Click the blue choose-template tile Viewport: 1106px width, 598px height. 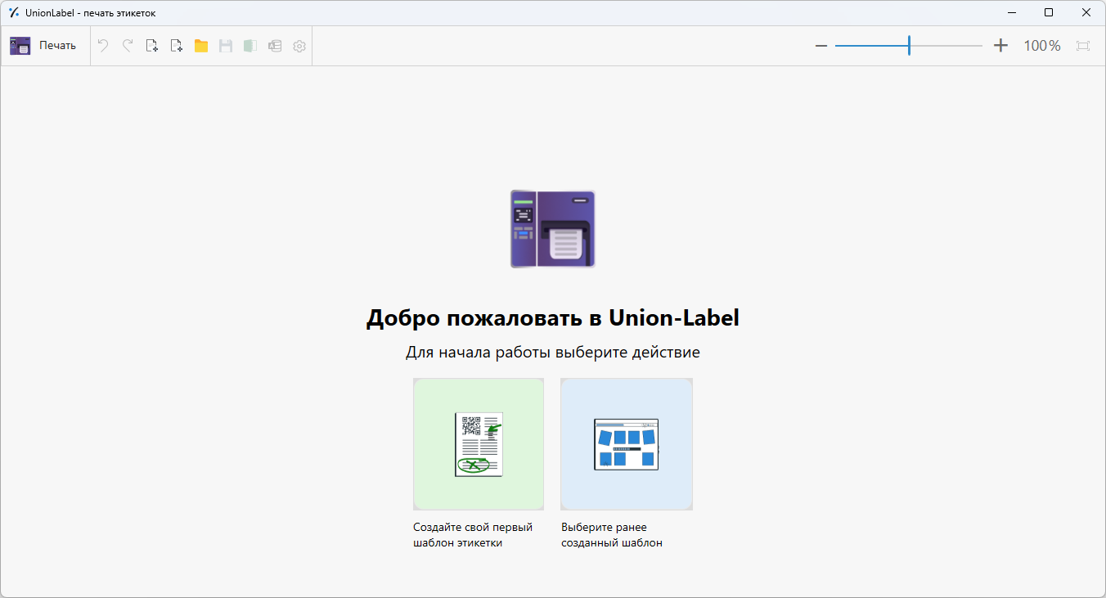coord(627,444)
